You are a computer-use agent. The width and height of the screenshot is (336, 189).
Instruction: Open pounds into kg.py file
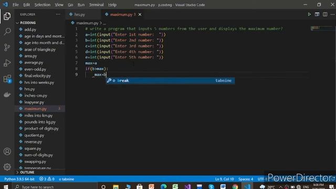[40, 122]
